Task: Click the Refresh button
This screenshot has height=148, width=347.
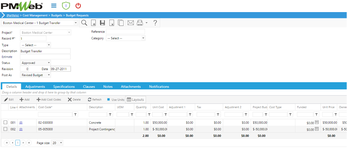Action: point(94,100)
